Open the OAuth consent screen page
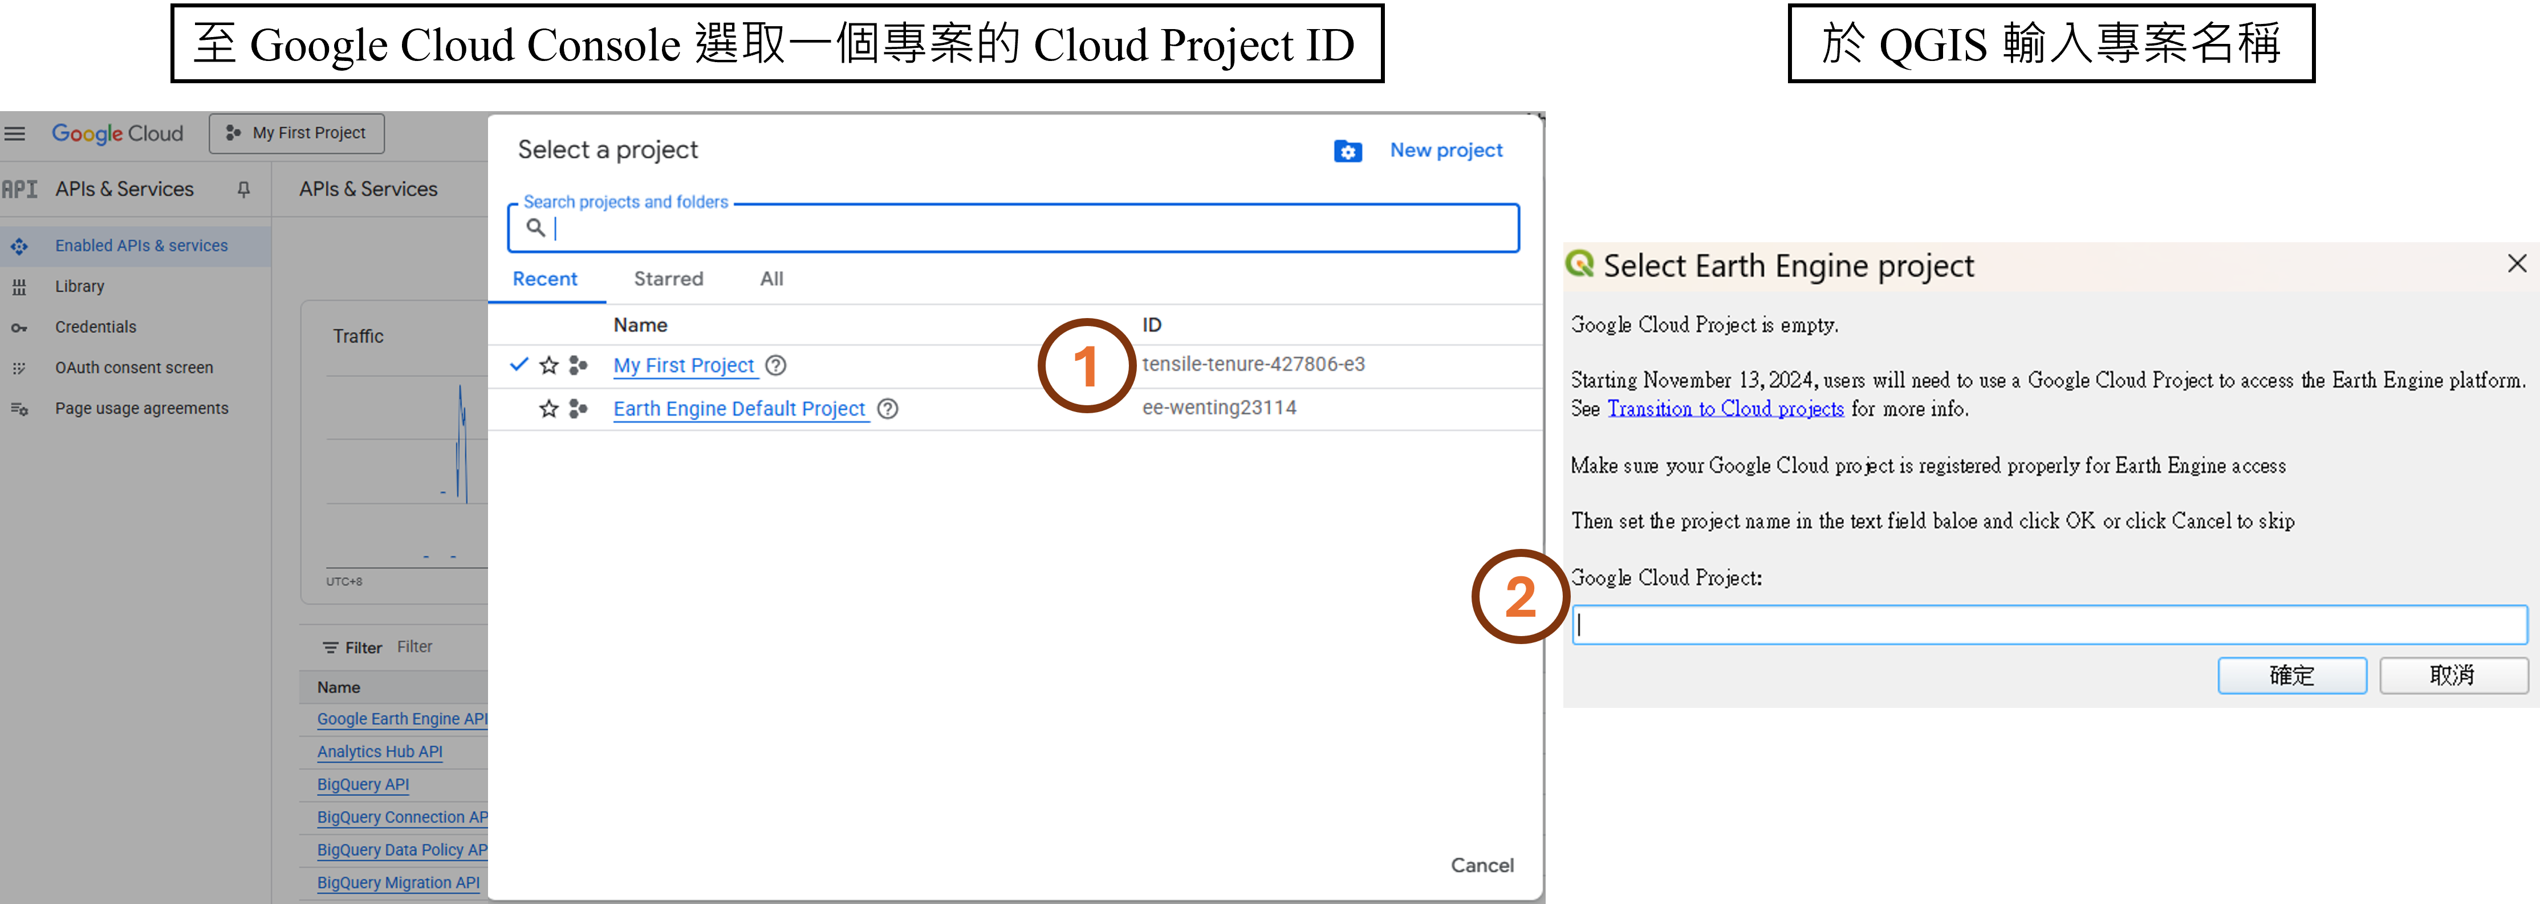Screen dimensions: 2540x904 tap(134, 368)
